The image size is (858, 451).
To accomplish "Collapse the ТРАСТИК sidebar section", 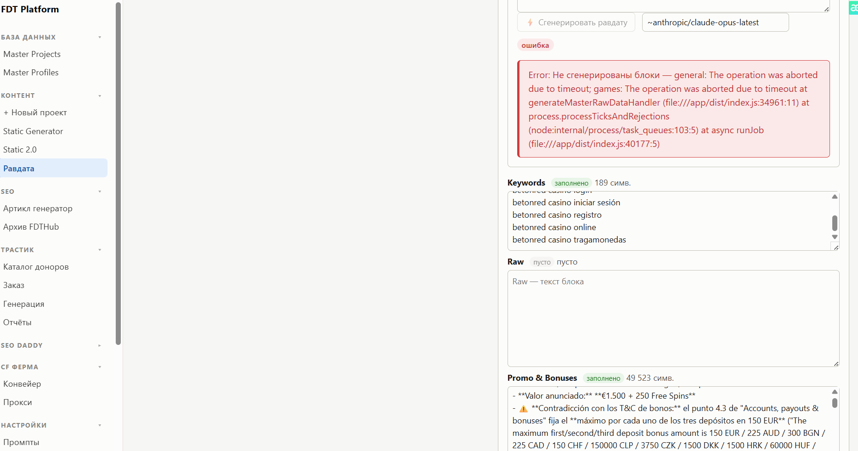I will point(100,250).
